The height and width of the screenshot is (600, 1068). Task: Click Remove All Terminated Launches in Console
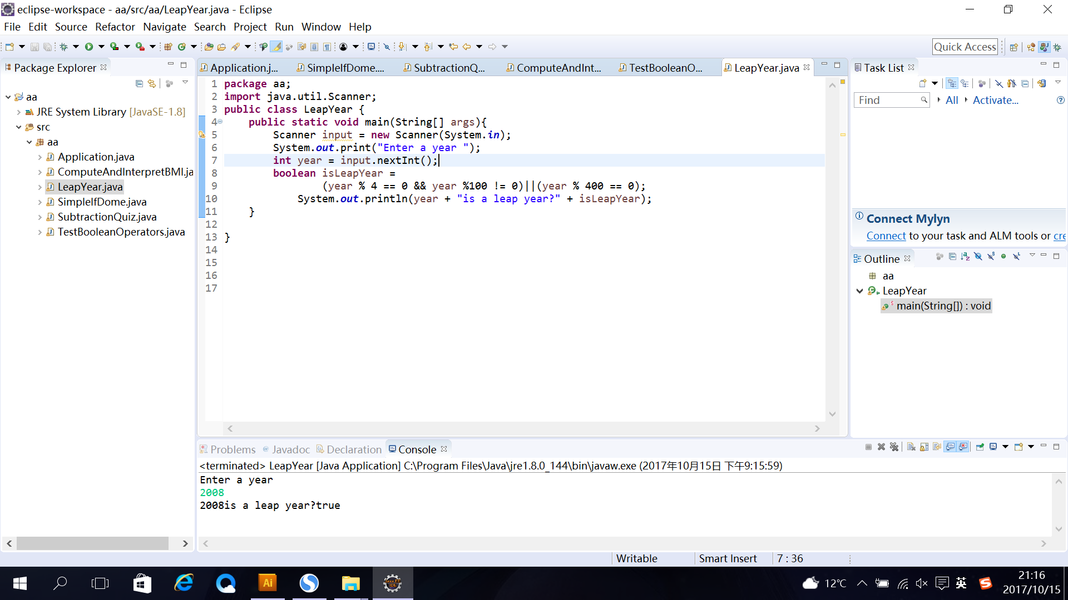894,447
